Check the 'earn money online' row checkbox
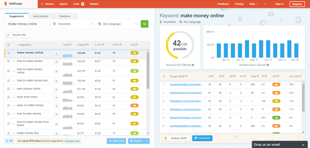Screen dimensions: 310x148 (8, 89)
